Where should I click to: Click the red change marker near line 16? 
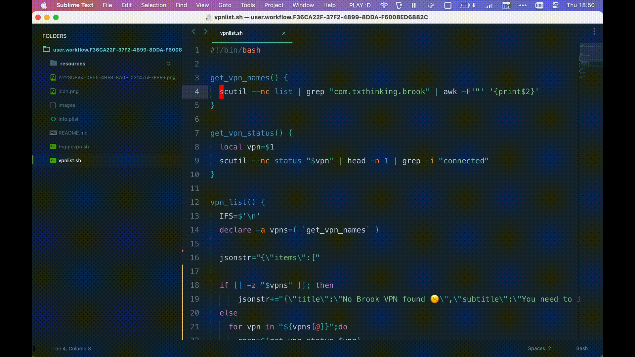[x=183, y=251]
